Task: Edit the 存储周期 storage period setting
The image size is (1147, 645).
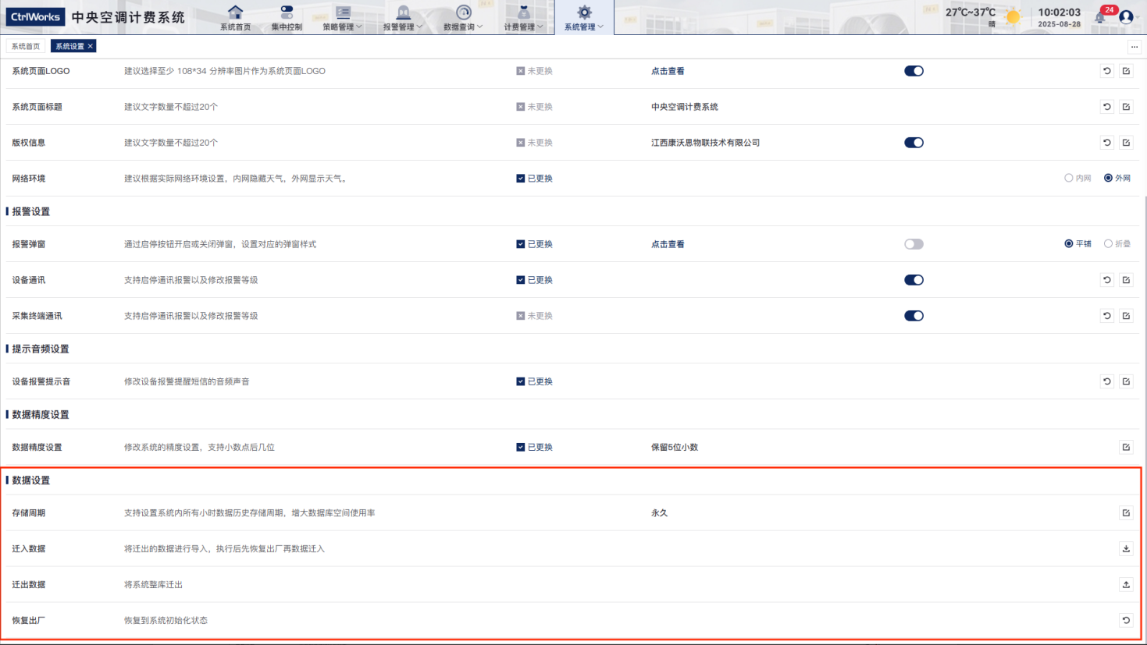Action: [x=1126, y=513]
